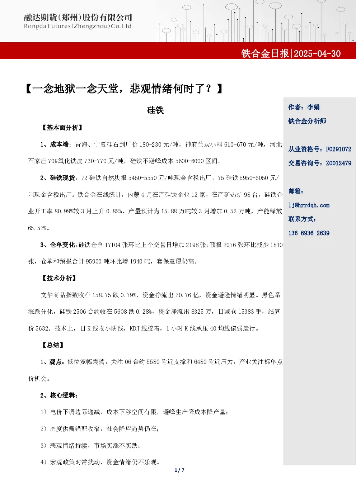Click the text 价机会 under 观点
Viewport: 356px width, 503px height.
[x=37, y=379]
